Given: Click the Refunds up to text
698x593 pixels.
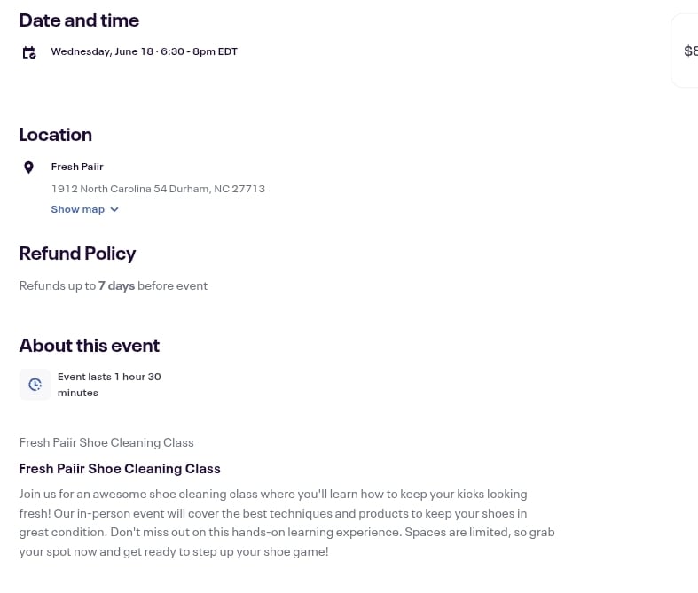Looking at the screenshot, I should tap(58, 285).
